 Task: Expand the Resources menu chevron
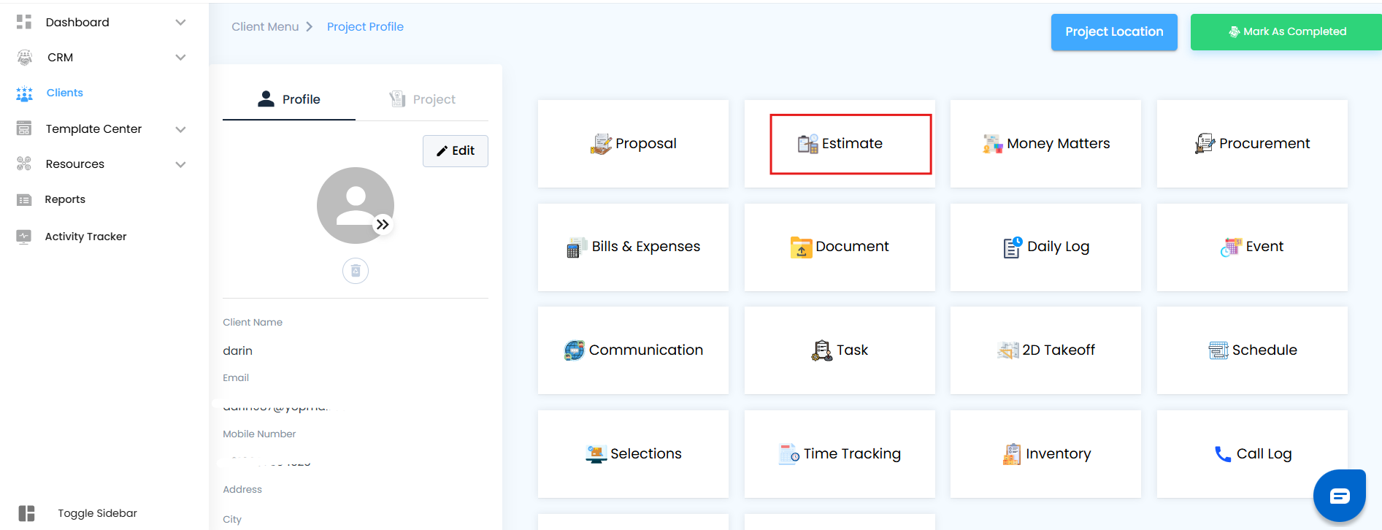pos(180,164)
